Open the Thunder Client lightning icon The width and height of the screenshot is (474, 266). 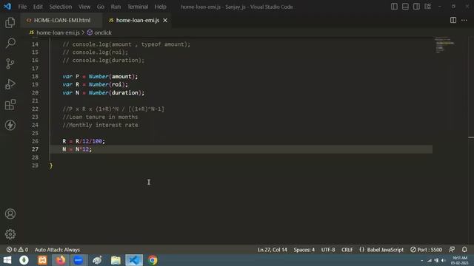(10, 125)
